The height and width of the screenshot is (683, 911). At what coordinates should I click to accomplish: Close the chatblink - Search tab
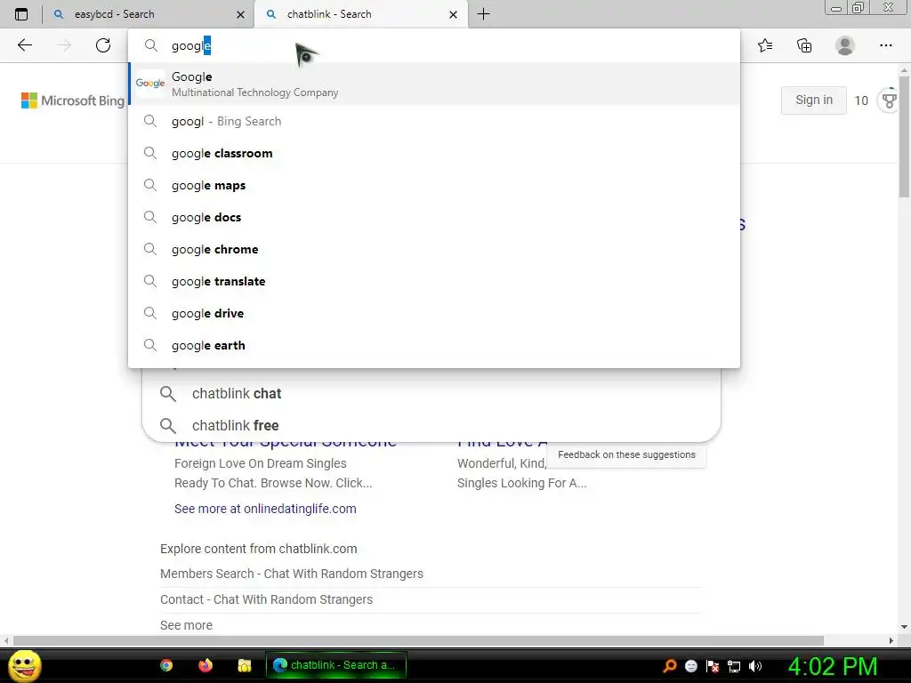(453, 14)
